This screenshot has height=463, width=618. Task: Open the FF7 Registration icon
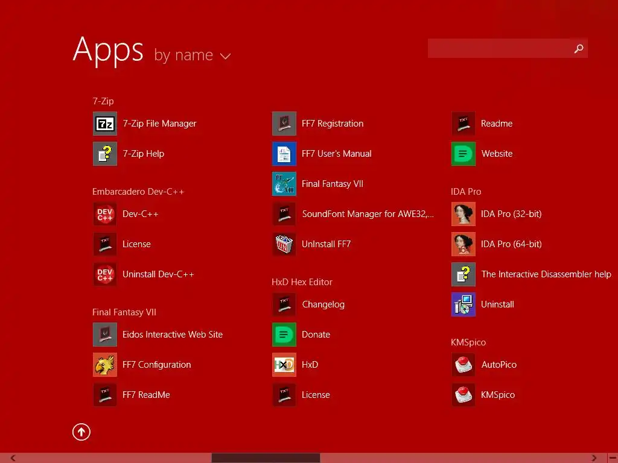(x=284, y=124)
